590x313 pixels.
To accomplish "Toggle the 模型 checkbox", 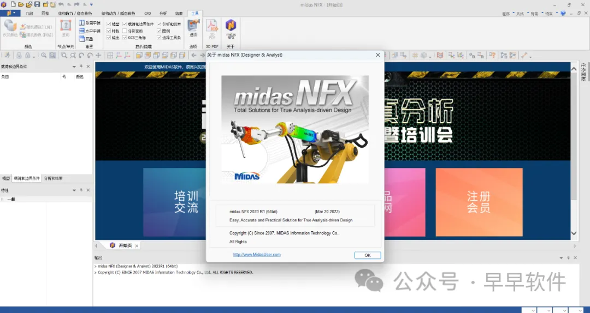I will (x=108, y=24).
